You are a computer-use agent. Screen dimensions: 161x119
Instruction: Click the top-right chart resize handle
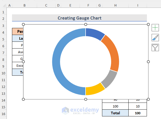(x=148, y=25)
